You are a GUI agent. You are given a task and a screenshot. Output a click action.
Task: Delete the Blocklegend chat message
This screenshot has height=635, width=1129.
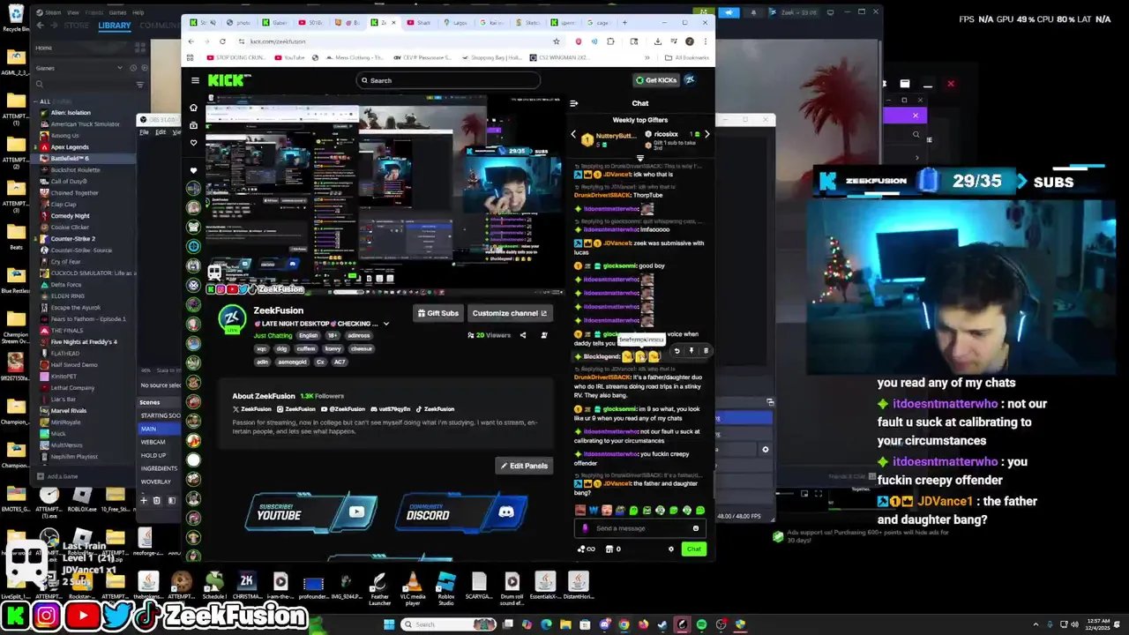(706, 351)
